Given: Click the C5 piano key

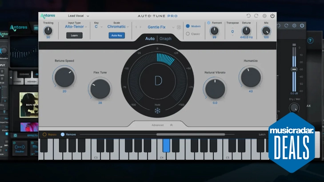Looking at the screenshot, I should click(x=228, y=156).
